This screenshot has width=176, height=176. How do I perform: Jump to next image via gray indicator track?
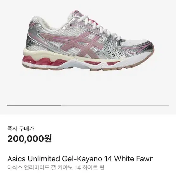click(x=115, y=105)
